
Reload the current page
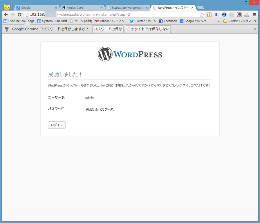19,15
